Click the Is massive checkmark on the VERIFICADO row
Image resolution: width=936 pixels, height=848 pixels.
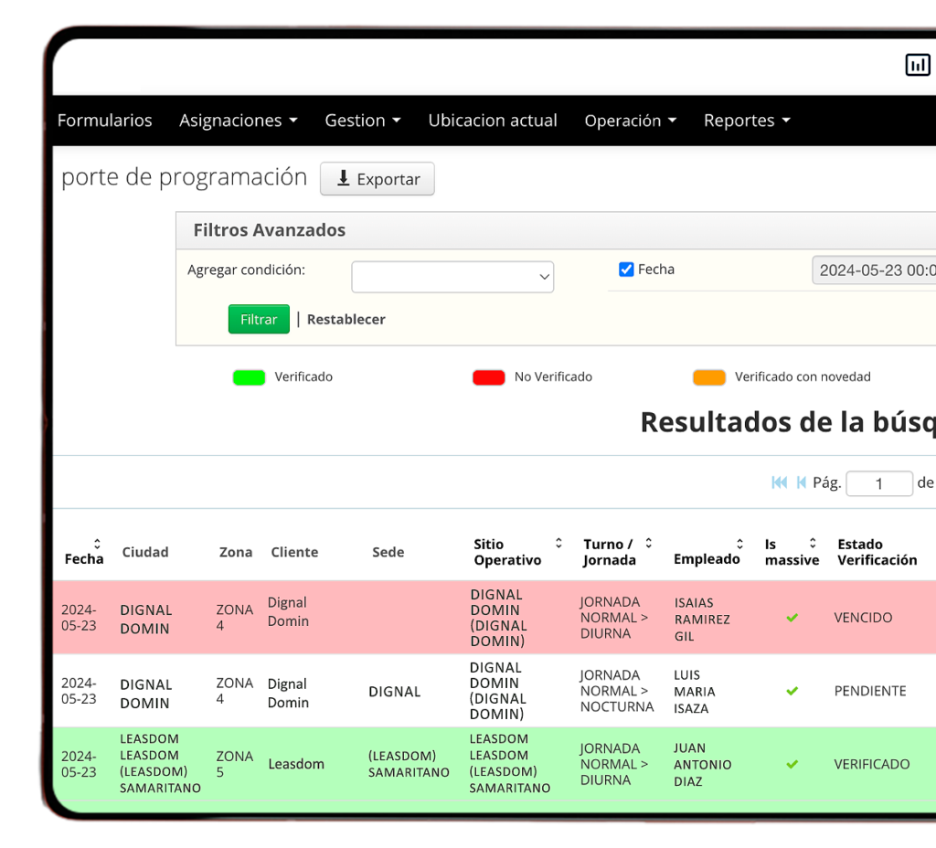(792, 764)
